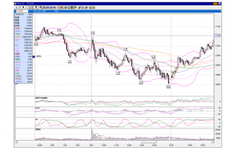Viewport: 235px width, 149px height.
Task: Click the magnifying glass zoom icon
Action: click(69, 8)
